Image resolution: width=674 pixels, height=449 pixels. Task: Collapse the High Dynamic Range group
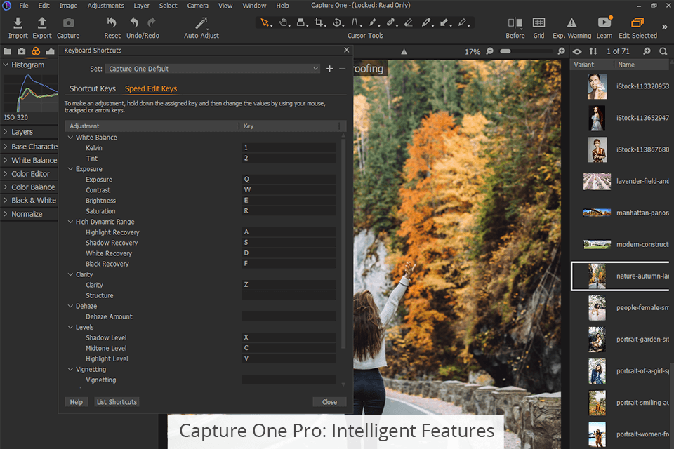[x=70, y=222]
